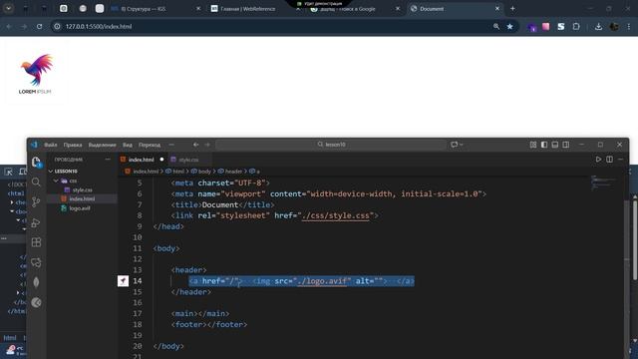Open Explorer panel ellipsis actions
Viewport: 638px width, 359px height.
coord(108,160)
